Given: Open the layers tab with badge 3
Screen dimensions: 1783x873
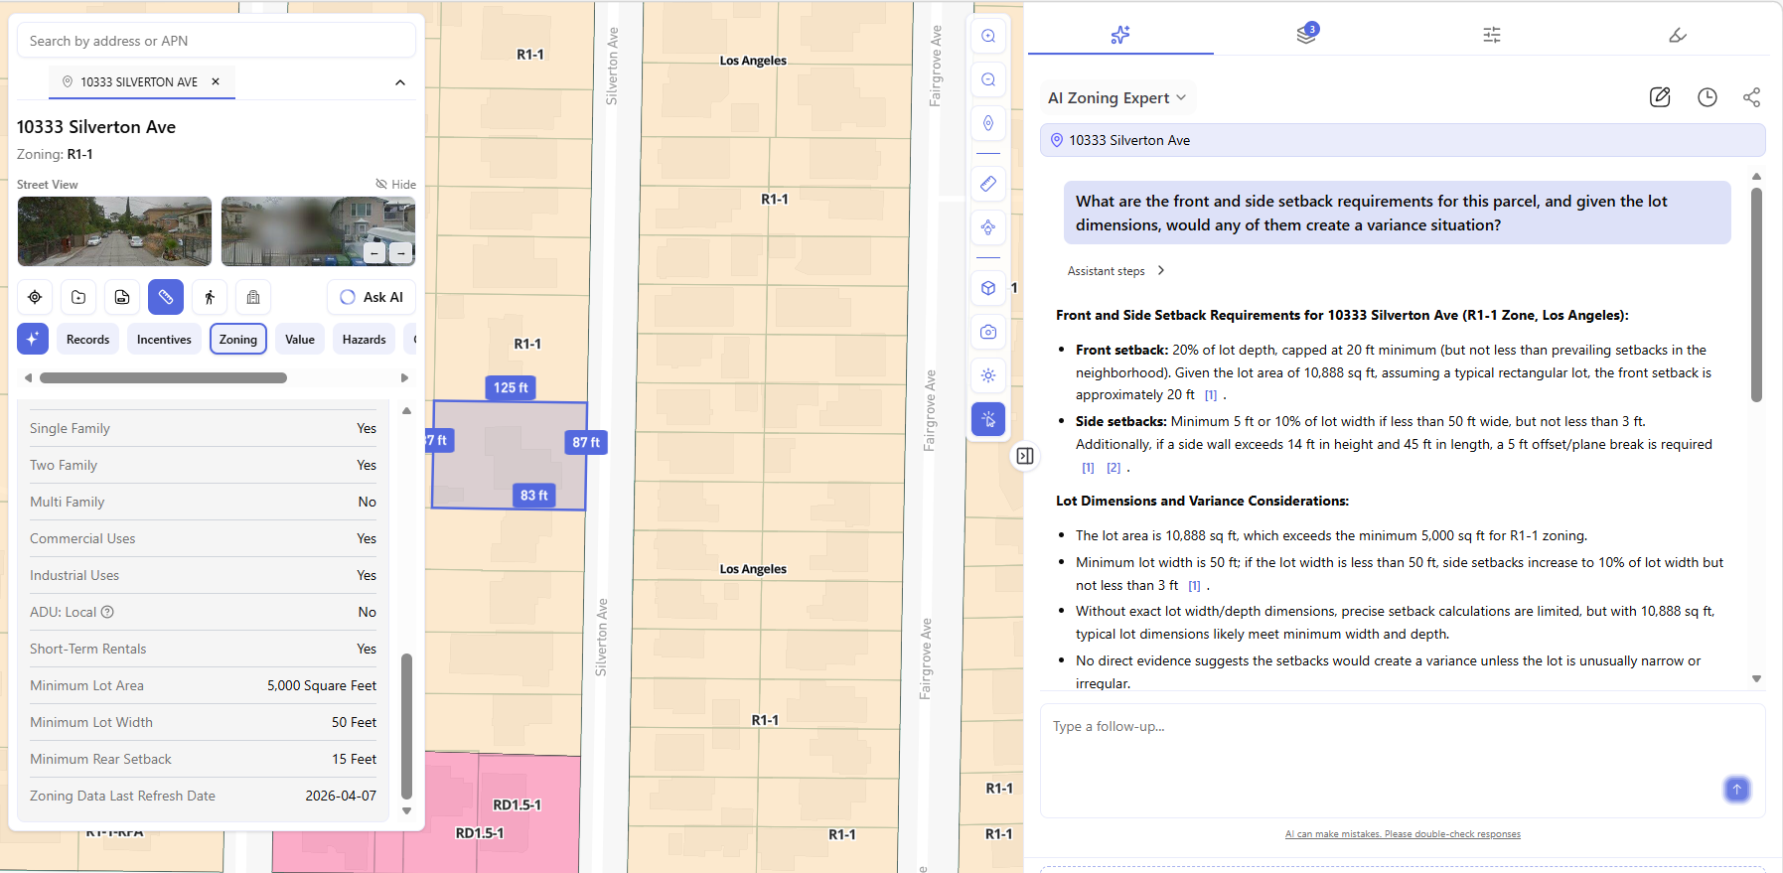Looking at the screenshot, I should point(1306,35).
